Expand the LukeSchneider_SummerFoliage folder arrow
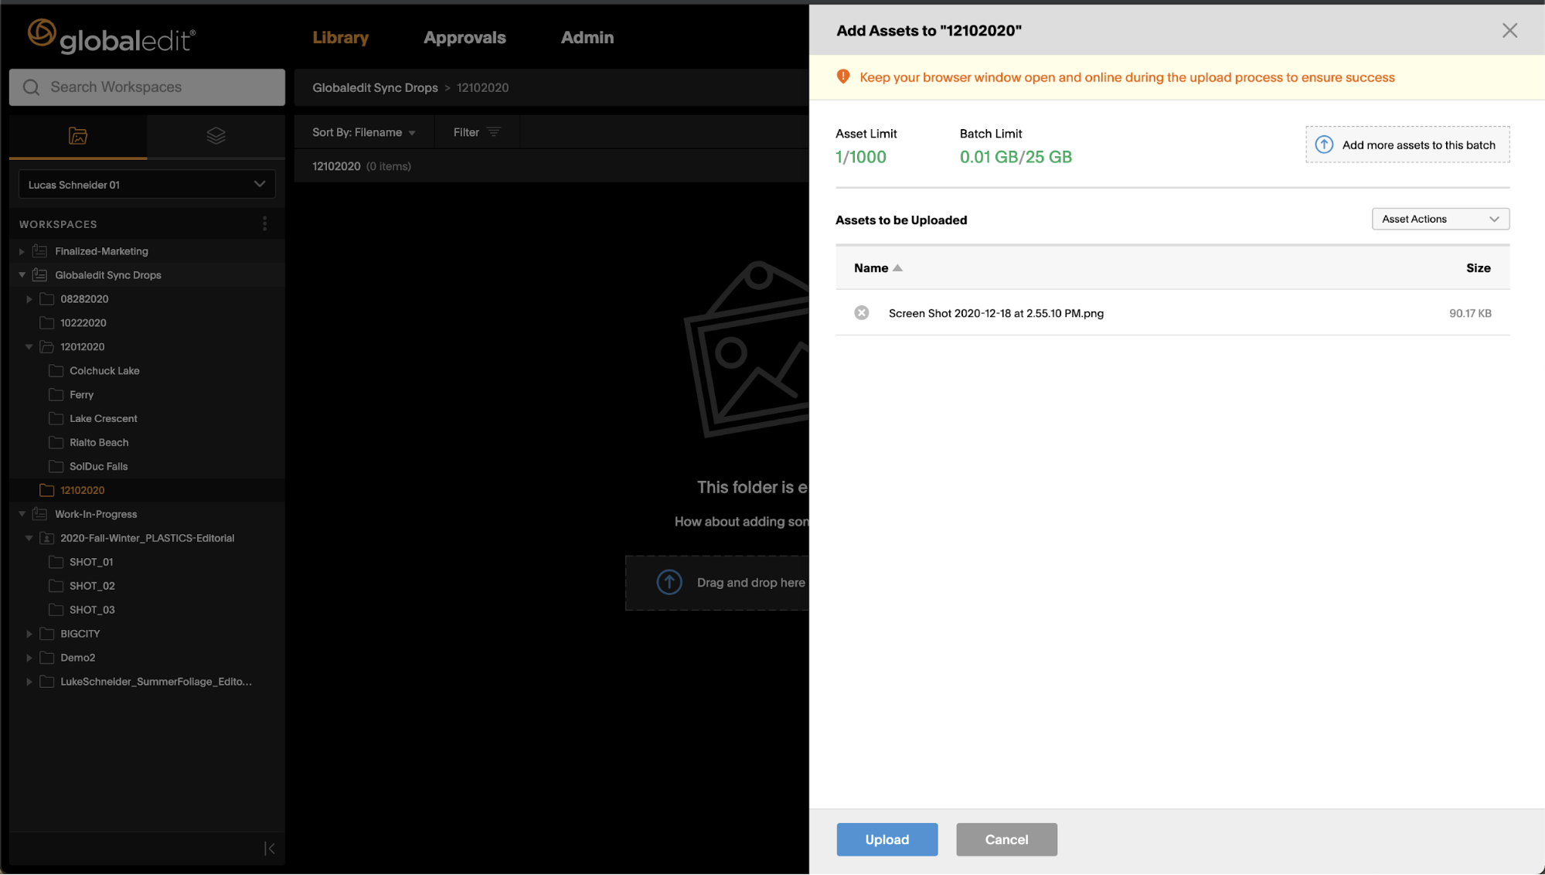Screen dimensions: 1545x875 [x=29, y=682]
